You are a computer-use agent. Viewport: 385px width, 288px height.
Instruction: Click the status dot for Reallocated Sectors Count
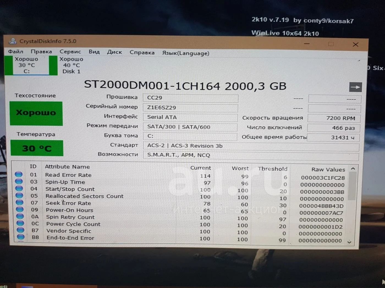click(19, 195)
